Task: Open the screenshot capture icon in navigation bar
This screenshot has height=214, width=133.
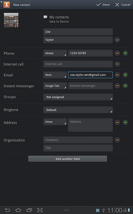Action: [40, 210]
